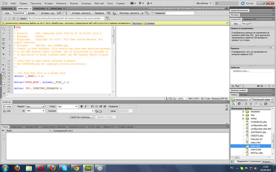Screen dimensions: 276x172
Task: Open the ID dropdown in Properties
Action: point(35,111)
